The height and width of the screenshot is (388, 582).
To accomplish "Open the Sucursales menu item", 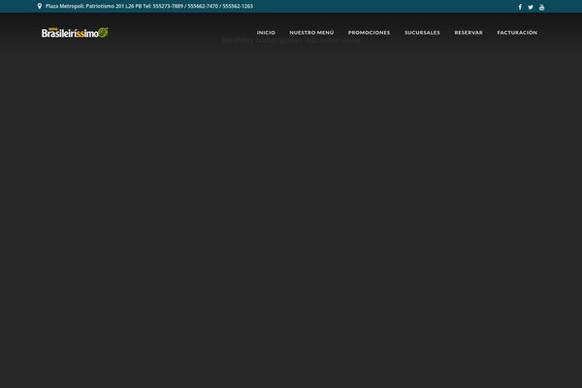I will click(x=422, y=33).
